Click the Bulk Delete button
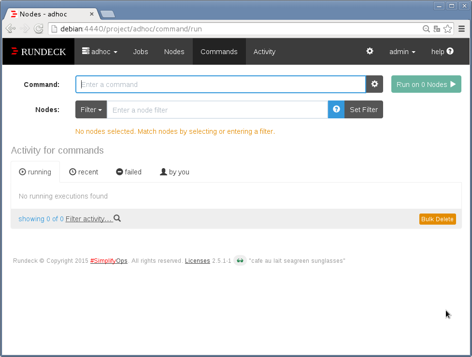The width and height of the screenshot is (472, 357). [437, 219]
